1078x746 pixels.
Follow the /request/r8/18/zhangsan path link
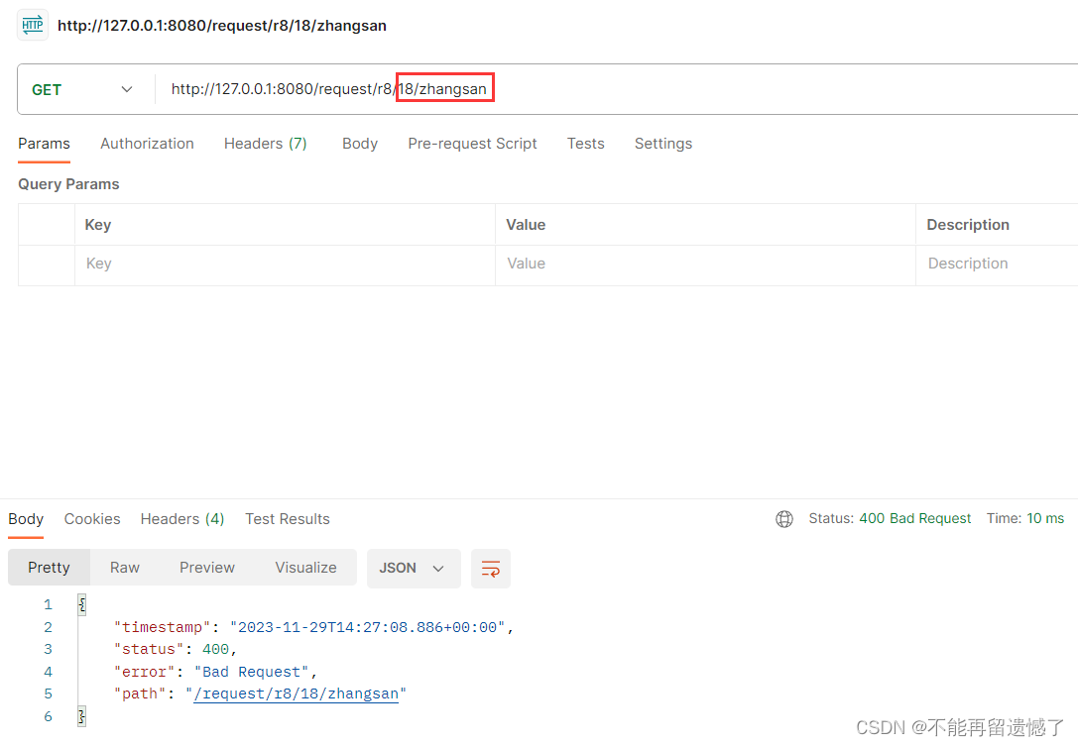[297, 693]
